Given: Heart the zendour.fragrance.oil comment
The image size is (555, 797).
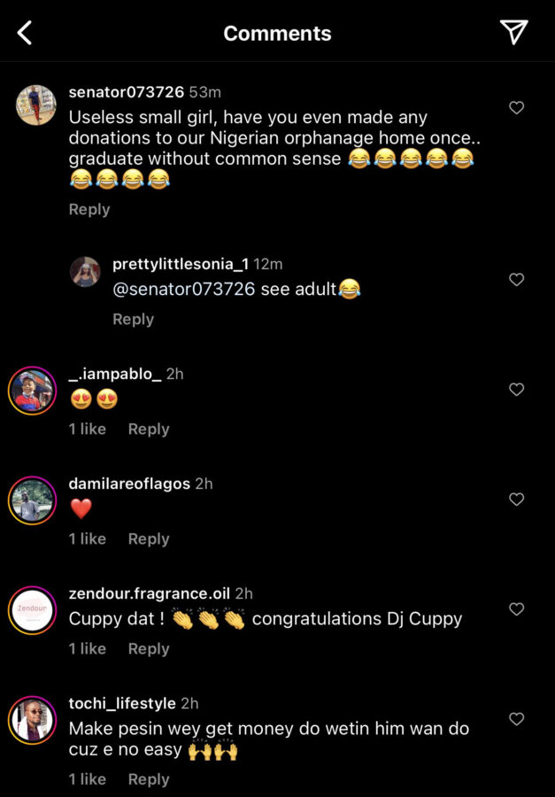Looking at the screenshot, I should [x=517, y=609].
